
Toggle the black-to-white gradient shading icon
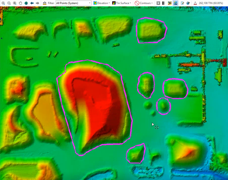pyautogui.click(x=163, y=3)
